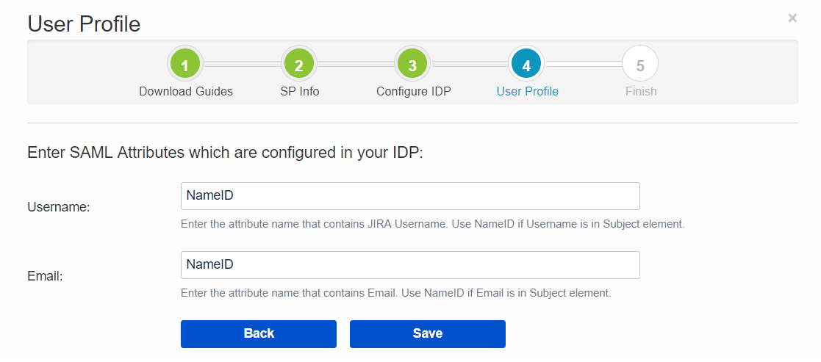Open the Configure IDP step label
821x362 pixels.
414,92
